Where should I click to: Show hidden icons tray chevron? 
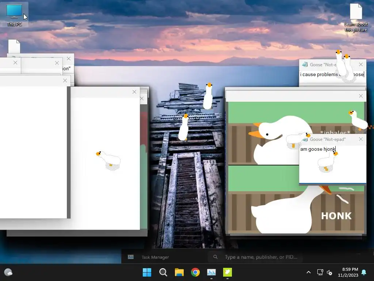pos(308,272)
